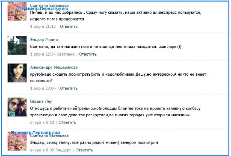Click Ответить under the 1 апр 21:15 comment
The width and height of the screenshot is (231, 156).
point(68,26)
